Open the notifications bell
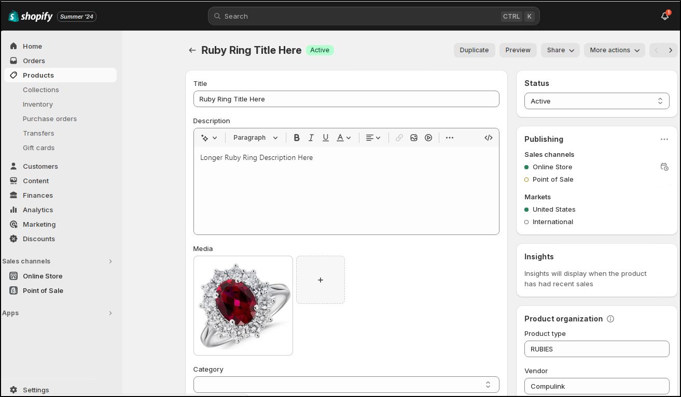This screenshot has height=397, width=681. coord(665,16)
